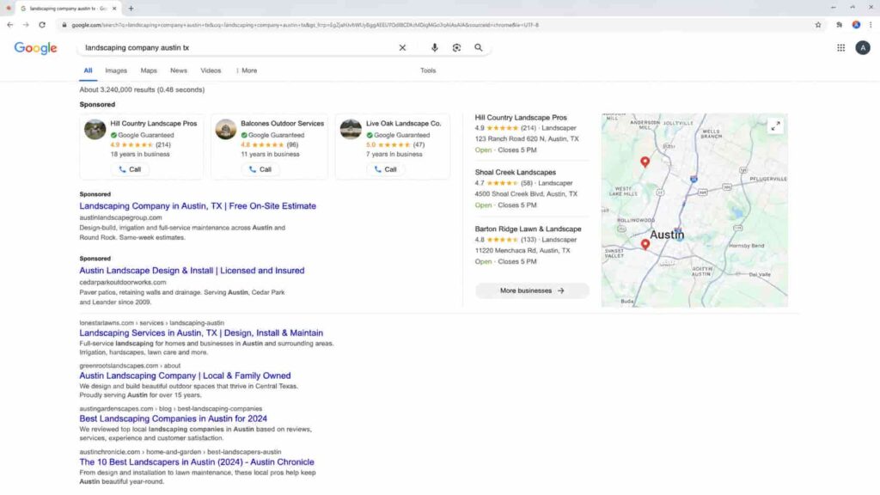Image resolution: width=880 pixels, height=495 pixels.
Task: Click the northern red map pin
Action: point(645,162)
